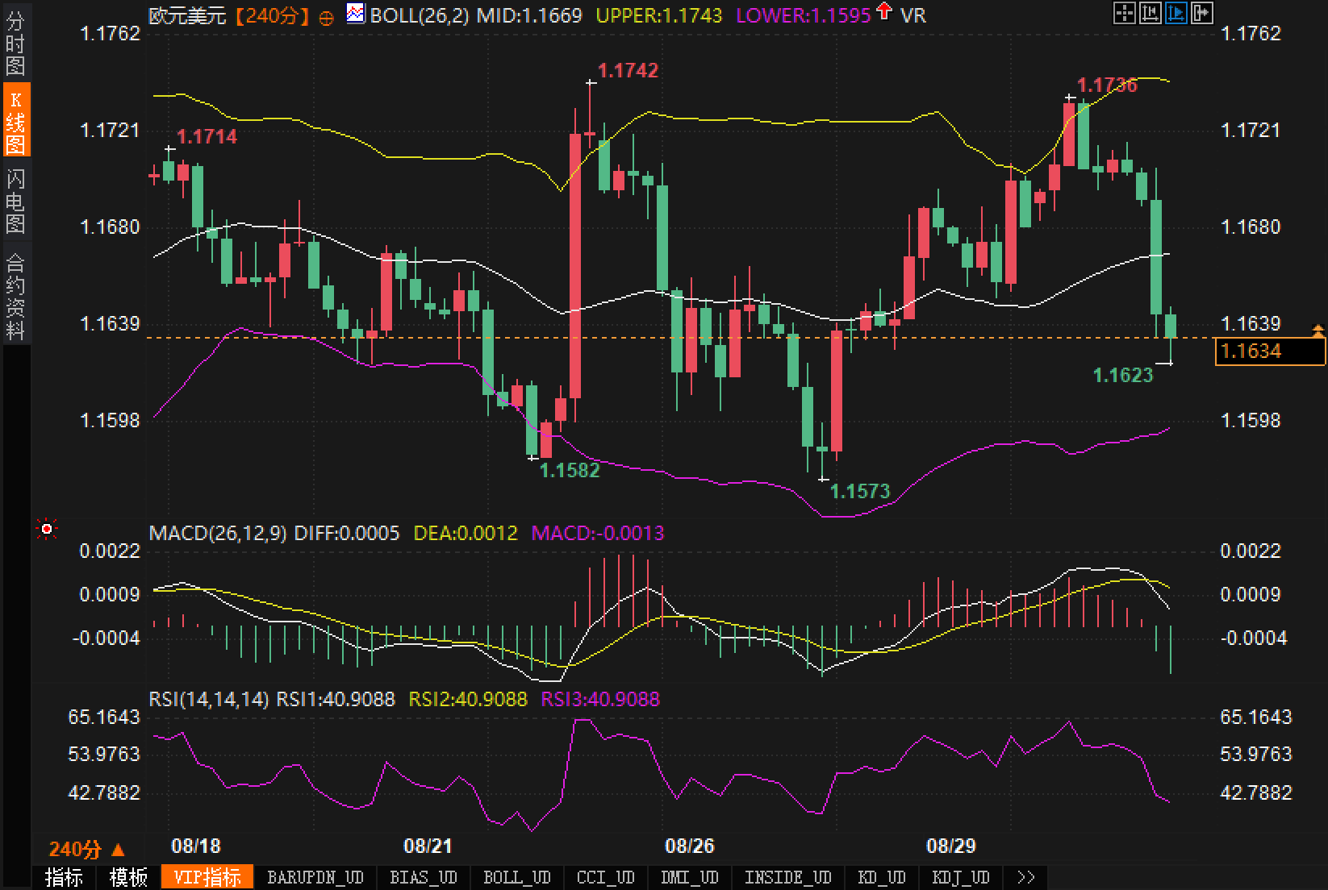Click the 【240分】 period label at top
This screenshot has height=890, width=1328.
[x=273, y=15]
